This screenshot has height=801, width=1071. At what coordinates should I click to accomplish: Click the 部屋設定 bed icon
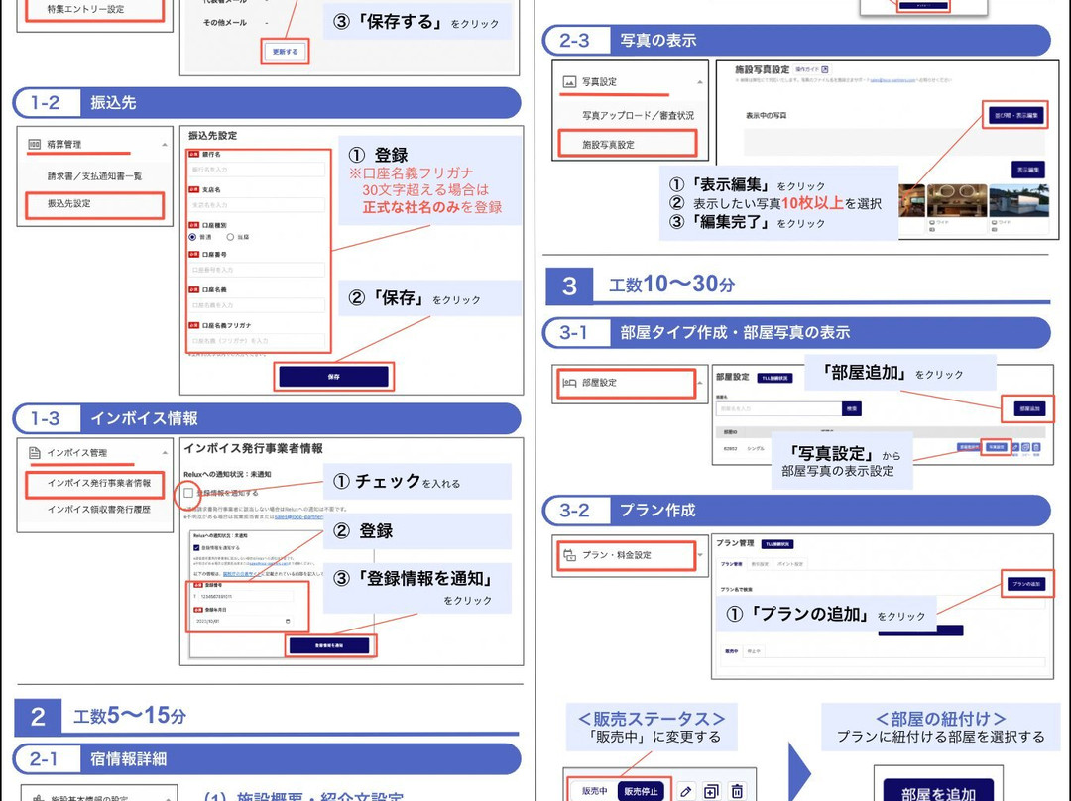[x=569, y=382]
